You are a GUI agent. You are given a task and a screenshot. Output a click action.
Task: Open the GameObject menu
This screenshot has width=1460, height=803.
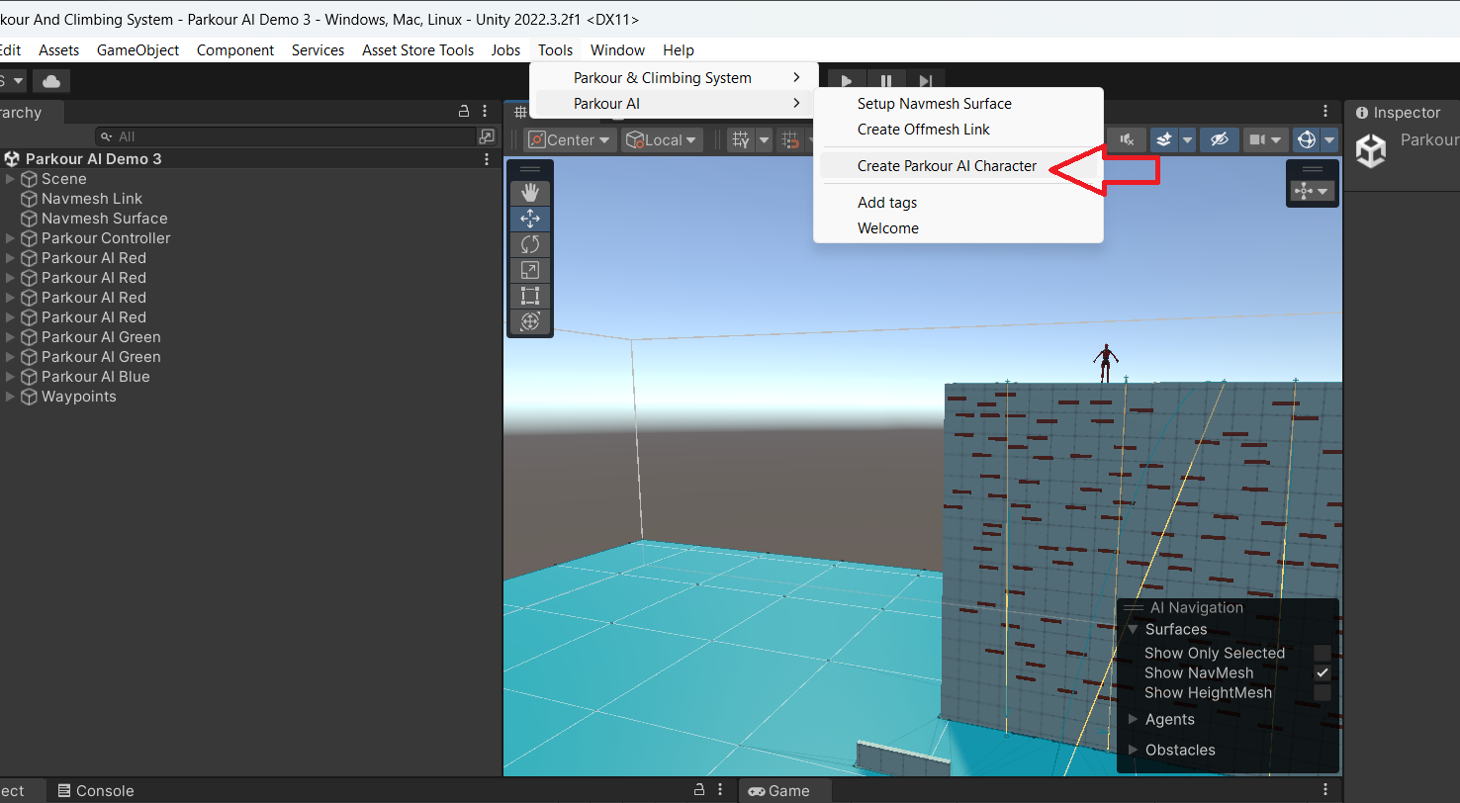(137, 50)
